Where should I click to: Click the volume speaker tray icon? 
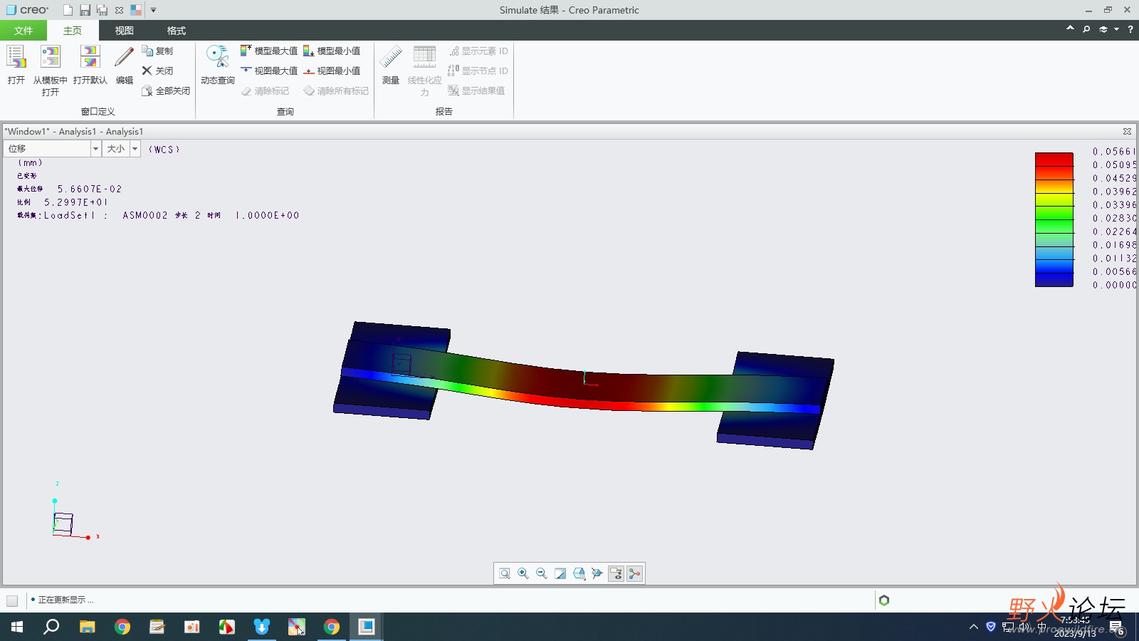click(x=1025, y=627)
